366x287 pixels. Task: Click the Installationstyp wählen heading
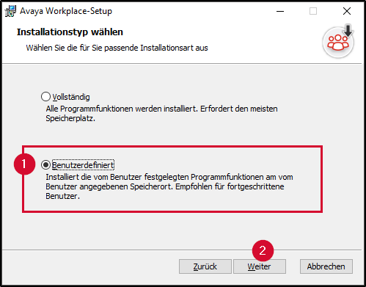70,32
